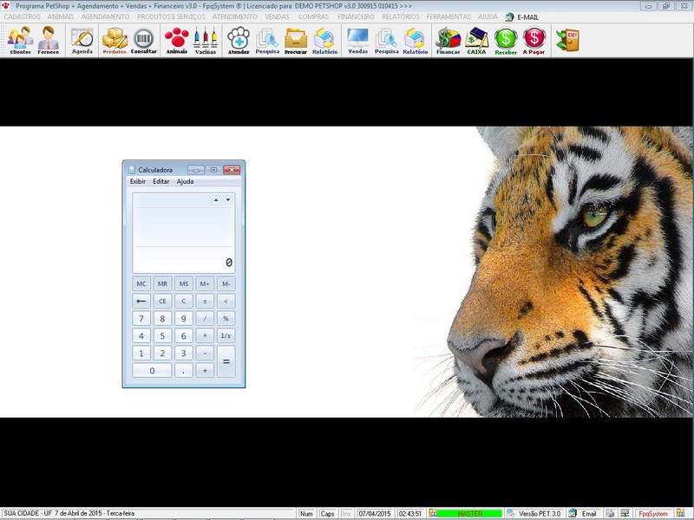694x520 pixels.
Task: Click the A Pagar dollar icon
Action: click(534, 40)
